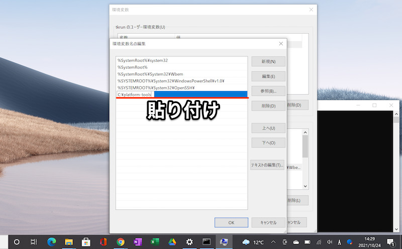Move the entry down with 下へ(O)

[x=268, y=143]
